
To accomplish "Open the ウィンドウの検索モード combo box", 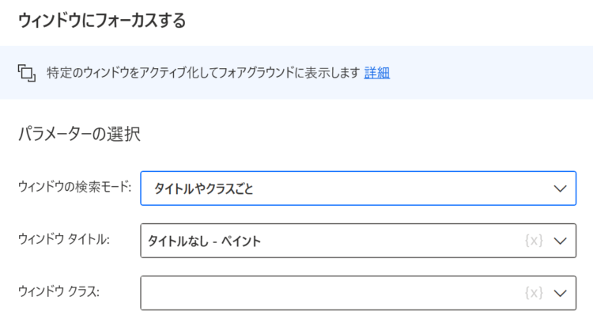I will 358,188.
